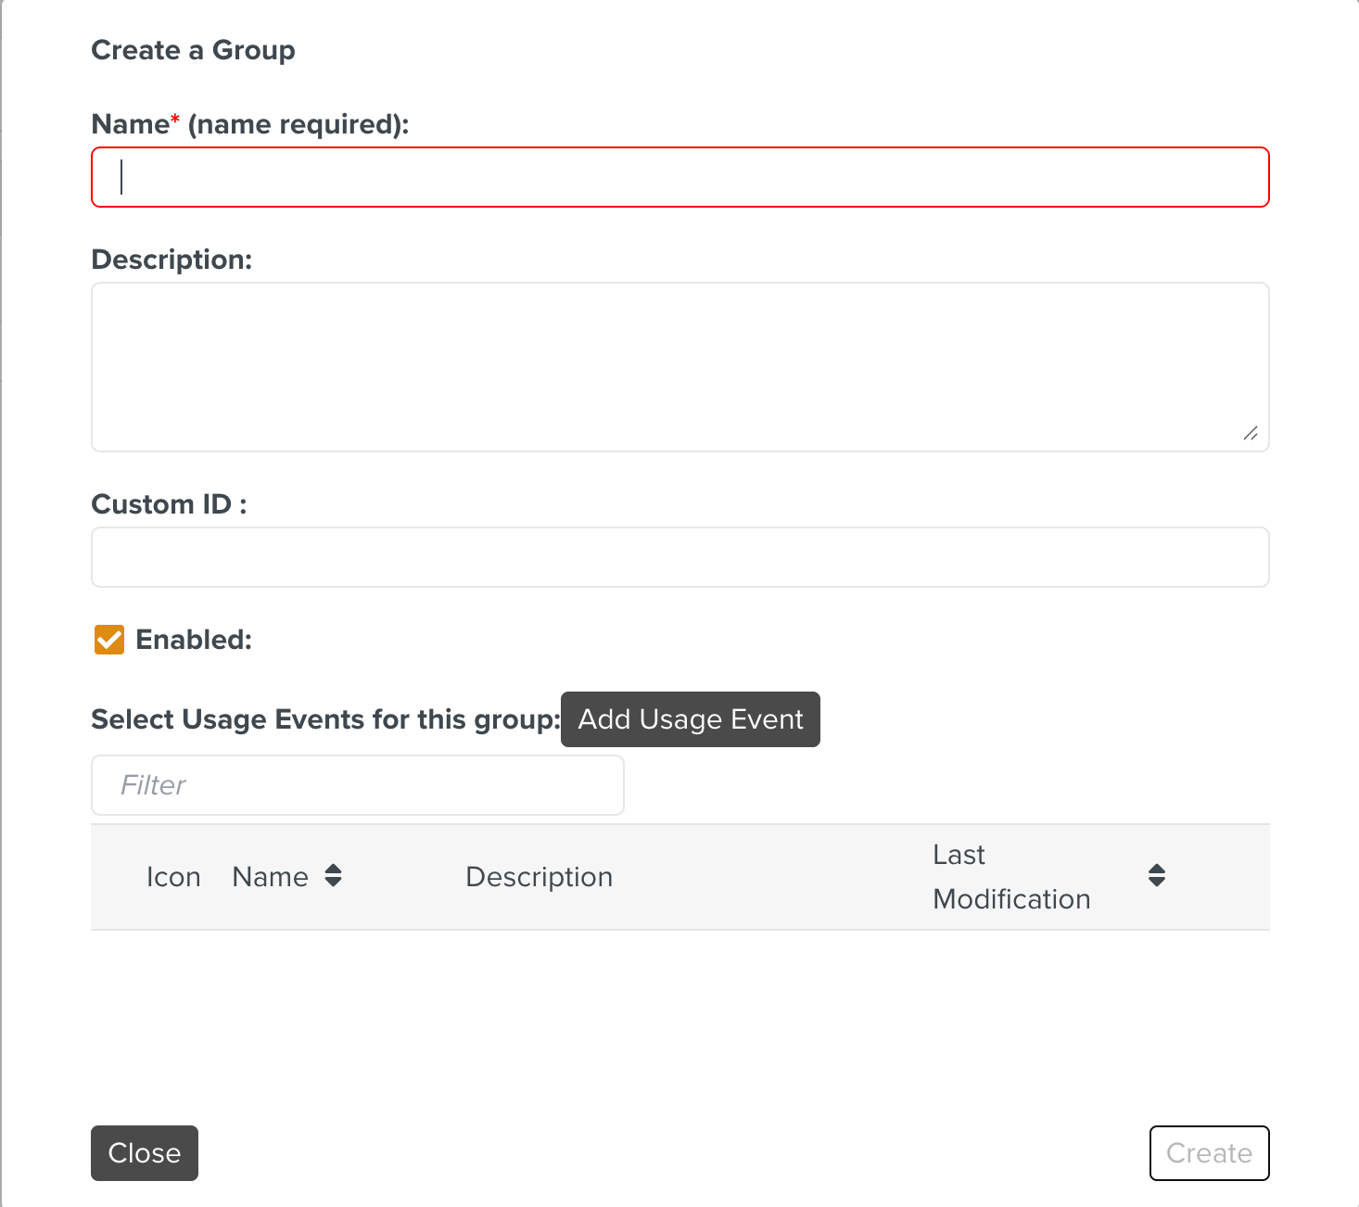Click the Last Modification sort arrows icon
Viewport: 1359px width, 1207px height.
click(x=1156, y=876)
